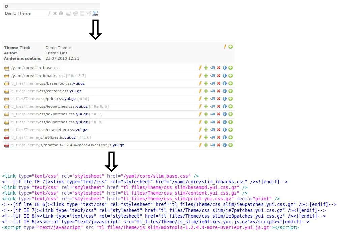Edit the ie8patches.css.yui.gz entry
338x232 pixels.
point(200,122)
